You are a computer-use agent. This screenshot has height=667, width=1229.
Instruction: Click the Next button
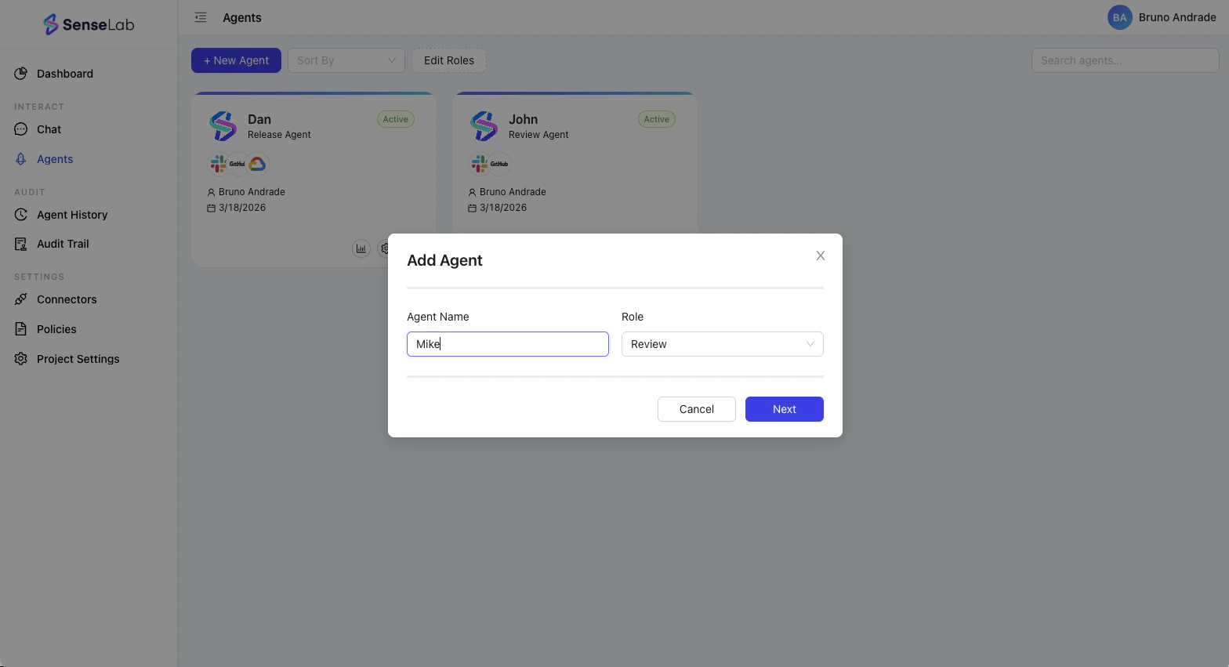785,409
